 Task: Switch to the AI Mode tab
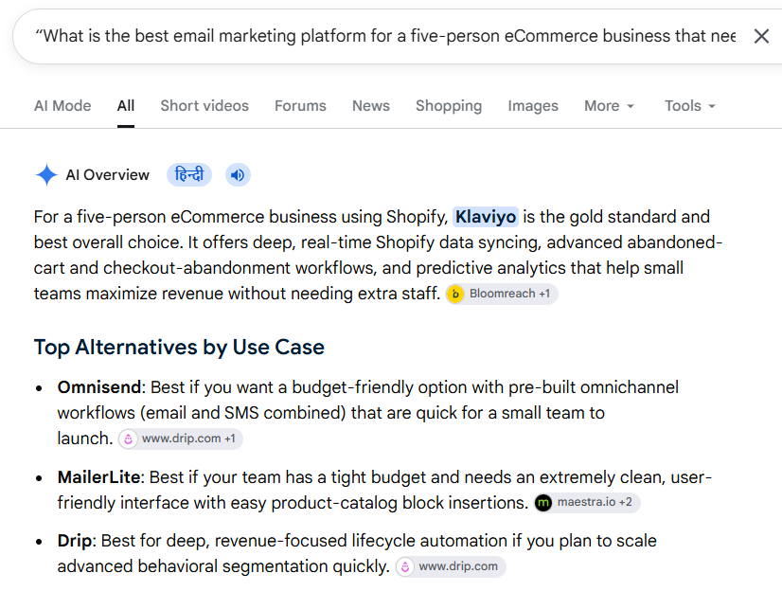pos(62,106)
